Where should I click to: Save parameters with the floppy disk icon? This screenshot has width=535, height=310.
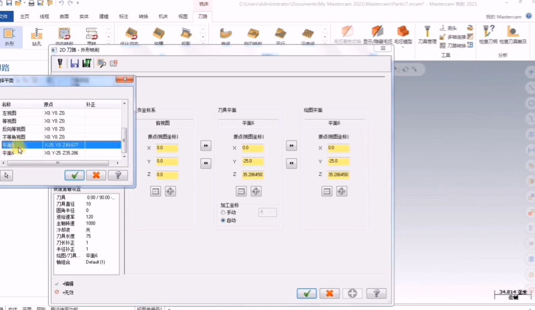(x=74, y=63)
